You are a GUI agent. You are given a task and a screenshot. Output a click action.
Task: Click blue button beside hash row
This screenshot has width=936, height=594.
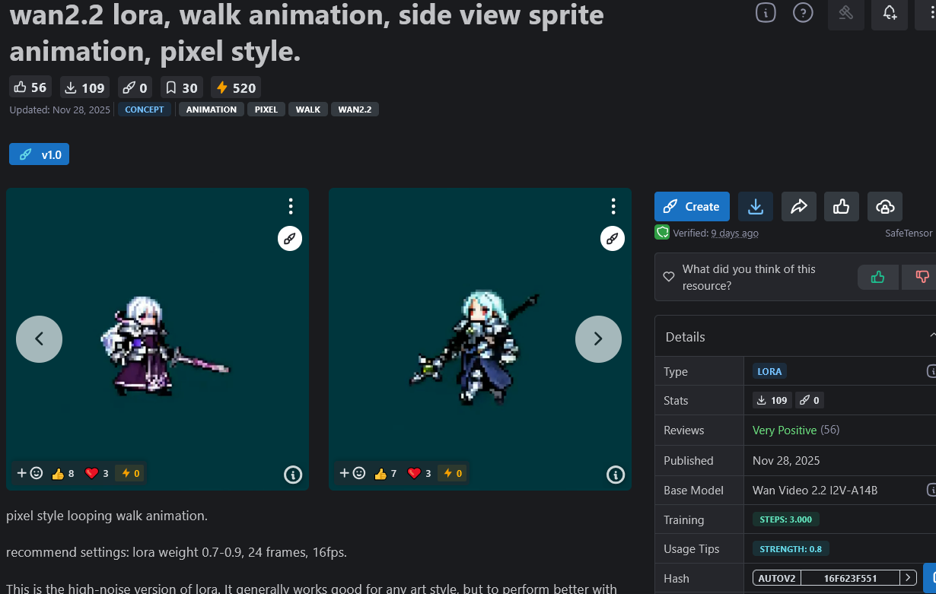[x=930, y=578]
